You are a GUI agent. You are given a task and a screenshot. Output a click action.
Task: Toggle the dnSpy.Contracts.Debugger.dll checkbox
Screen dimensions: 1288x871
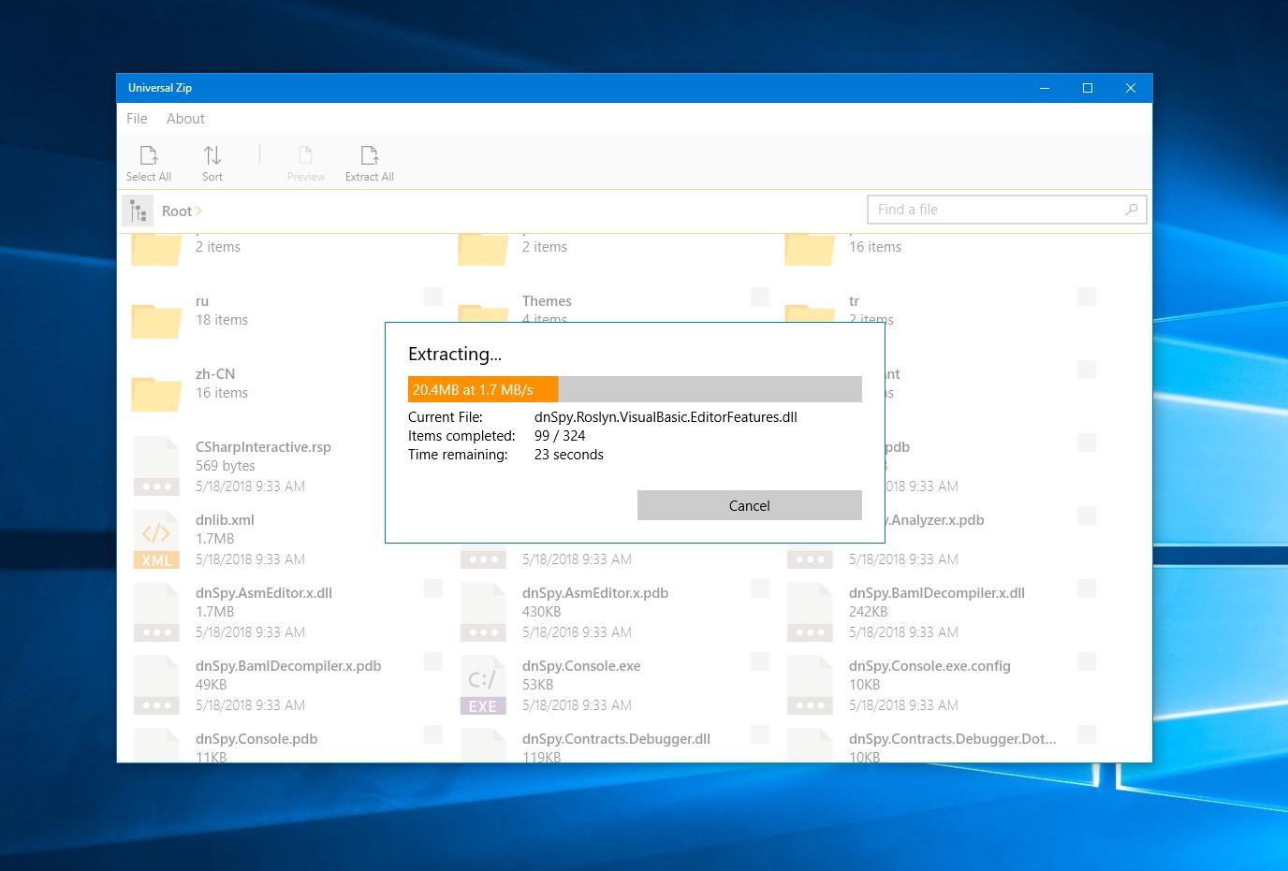[x=760, y=734]
